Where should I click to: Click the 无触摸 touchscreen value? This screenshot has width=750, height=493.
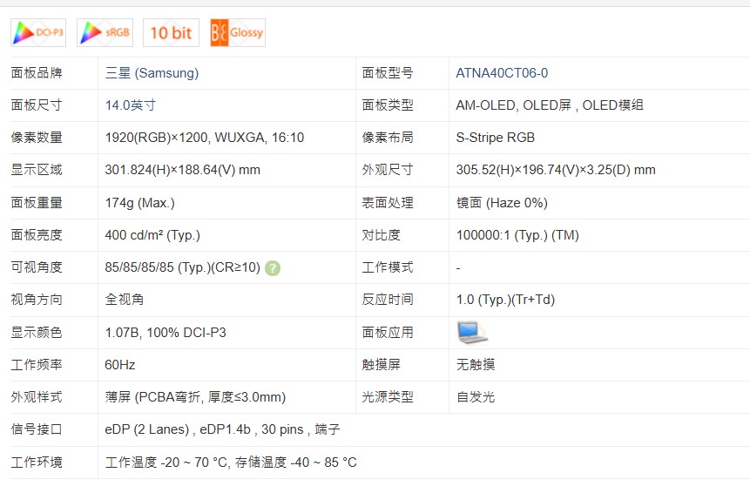point(476,365)
